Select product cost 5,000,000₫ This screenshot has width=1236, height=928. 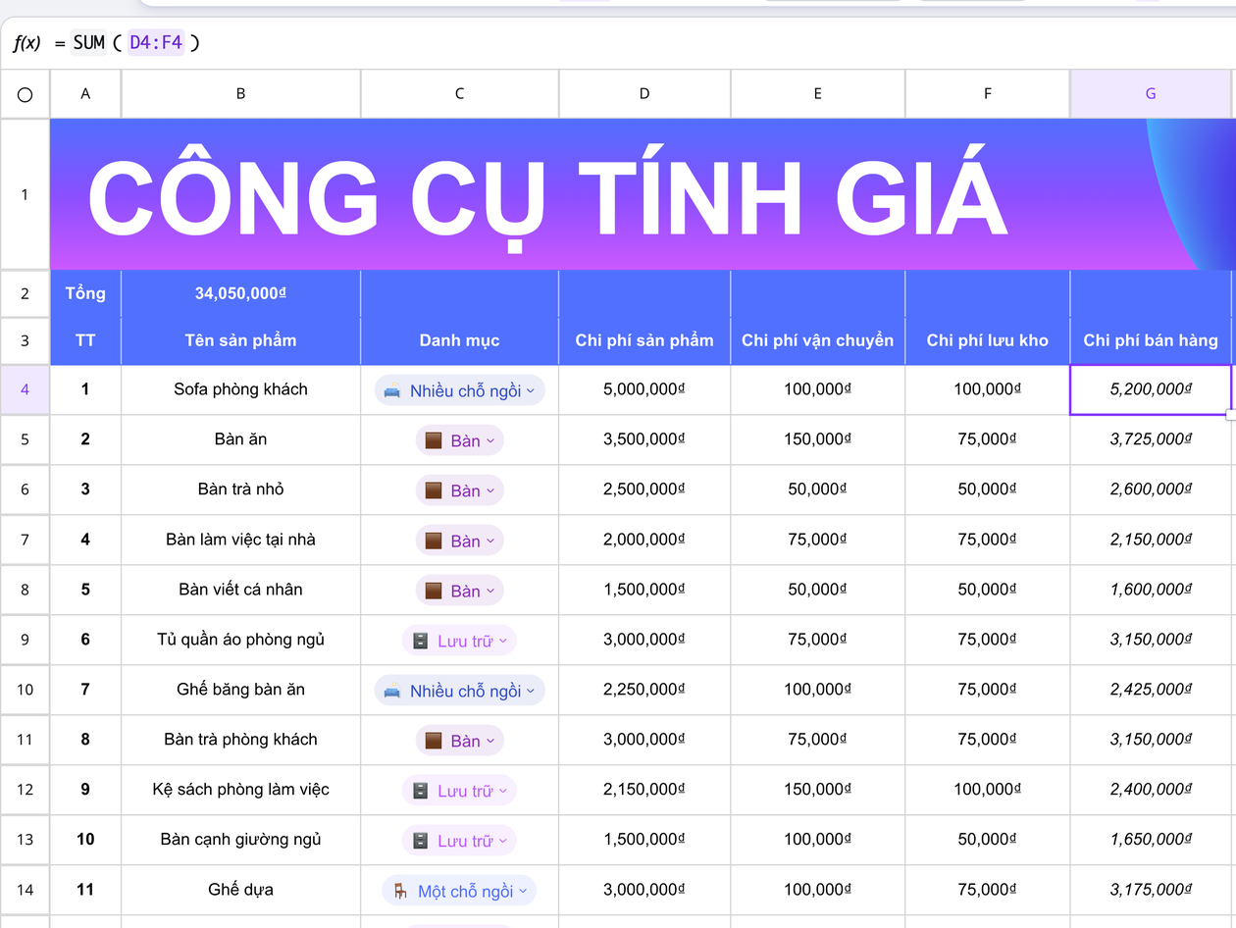(644, 389)
